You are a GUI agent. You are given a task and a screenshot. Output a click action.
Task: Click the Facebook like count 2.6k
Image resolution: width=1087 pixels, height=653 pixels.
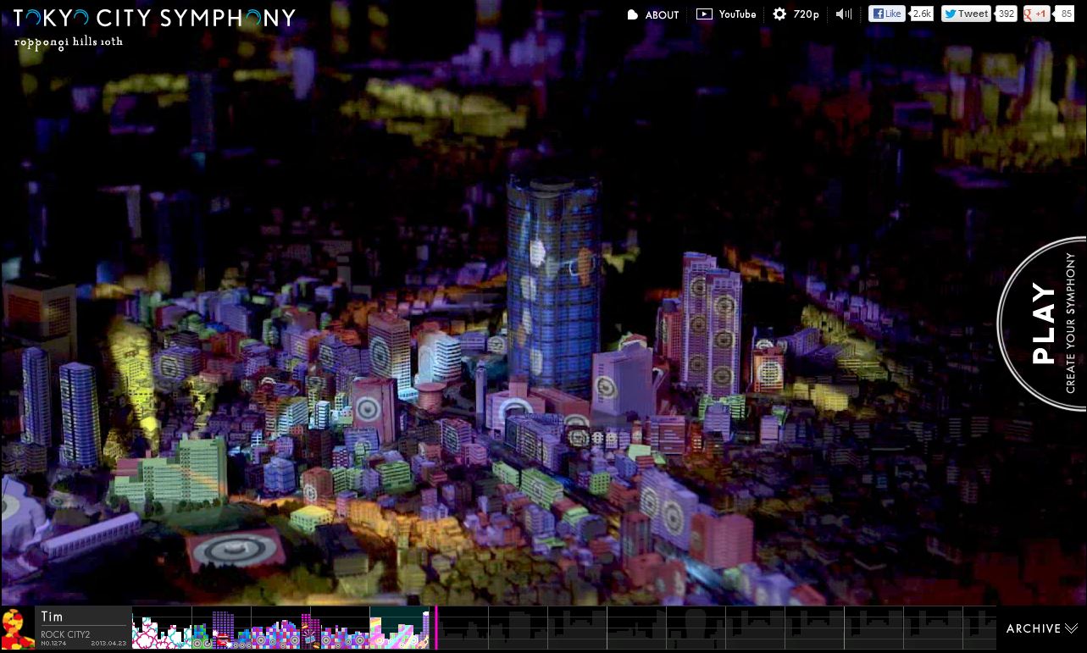tap(922, 14)
